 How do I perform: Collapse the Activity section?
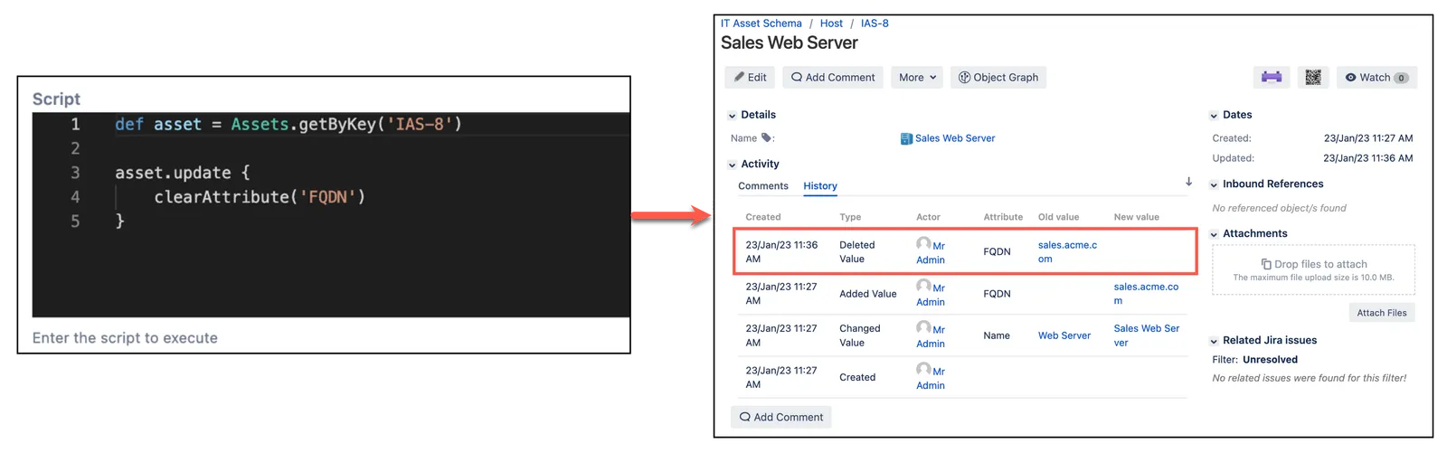tap(733, 165)
